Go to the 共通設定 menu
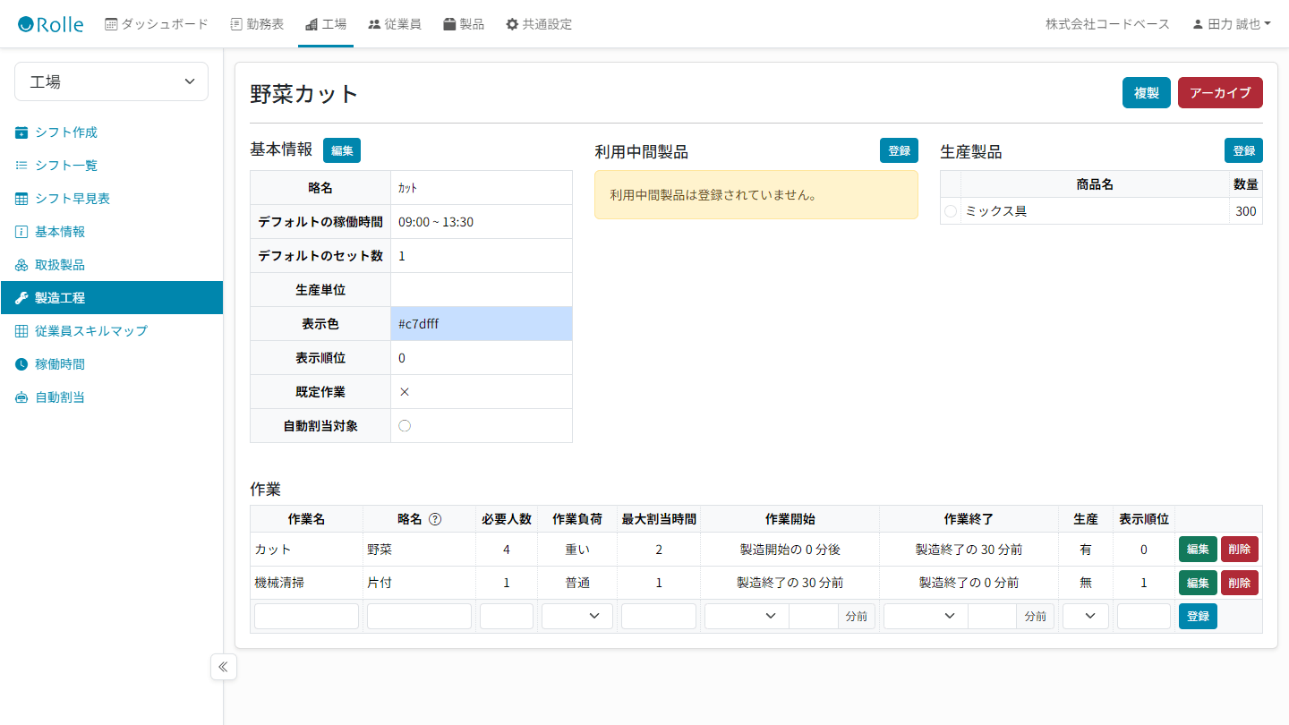The image size is (1289, 725). point(539,24)
